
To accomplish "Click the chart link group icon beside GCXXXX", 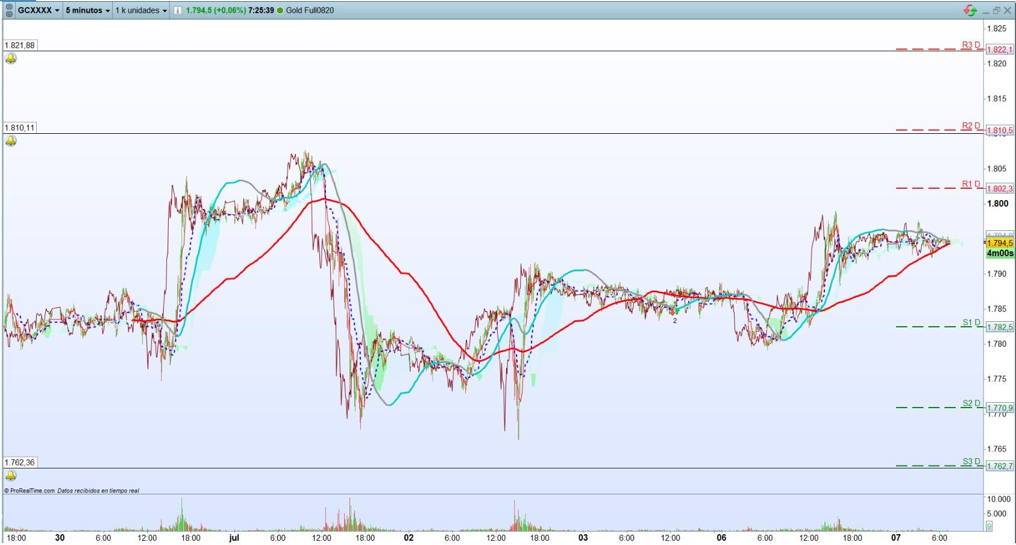I will (9, 10).
